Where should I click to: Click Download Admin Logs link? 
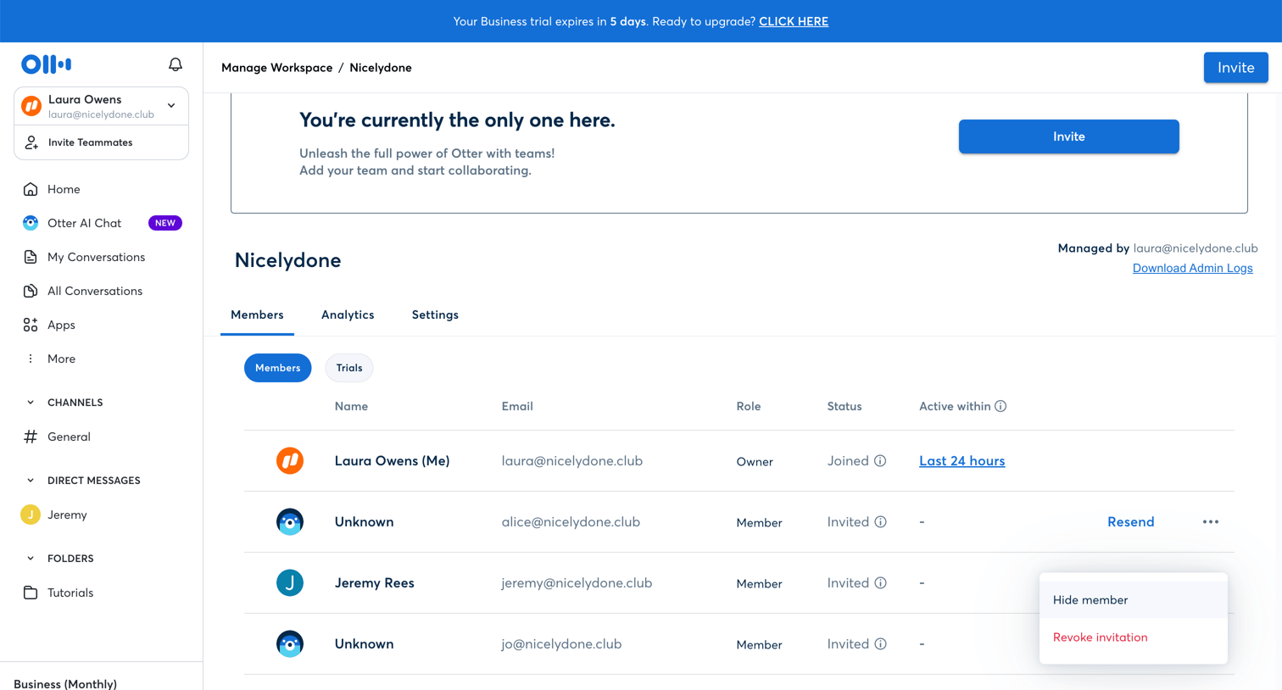(x=1192, y=268)
